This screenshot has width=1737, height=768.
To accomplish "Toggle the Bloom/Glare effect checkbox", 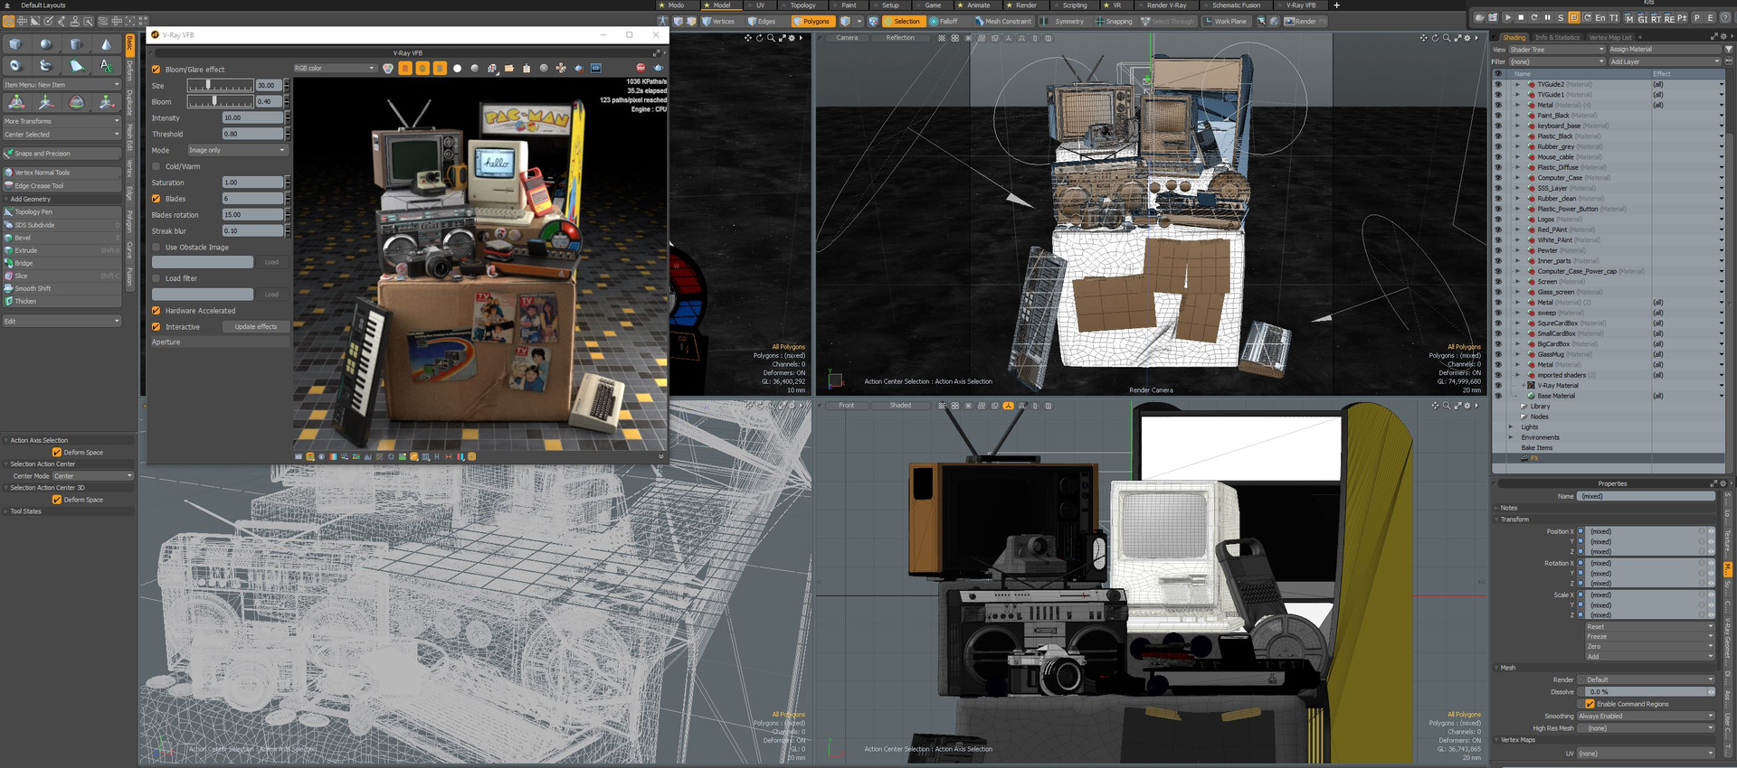I will click(x=157, y=70).
